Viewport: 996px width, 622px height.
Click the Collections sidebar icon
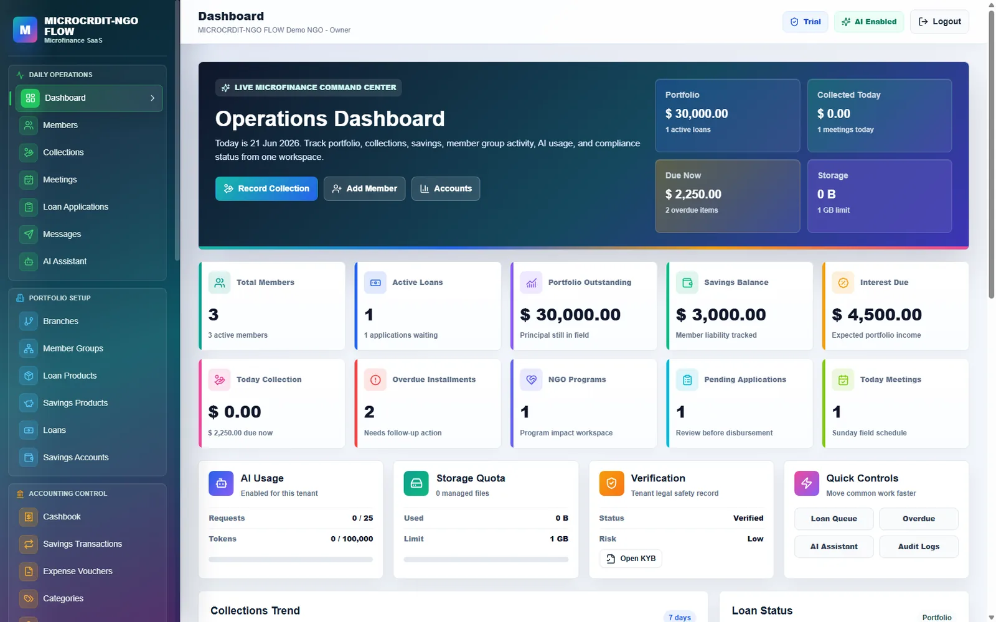pos(29,152)
